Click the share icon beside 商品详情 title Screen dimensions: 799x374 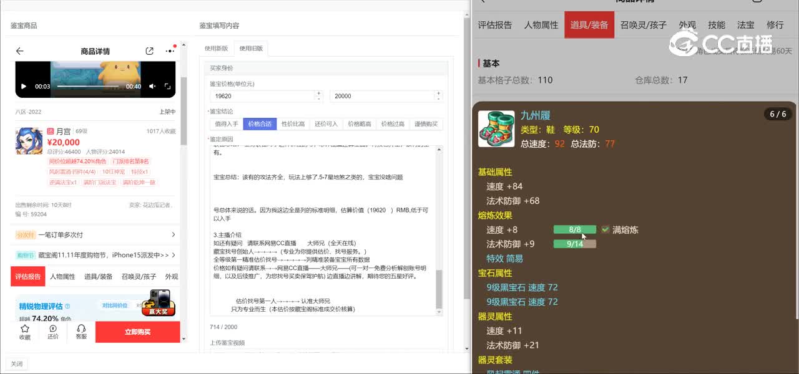(x=149, y=51)
